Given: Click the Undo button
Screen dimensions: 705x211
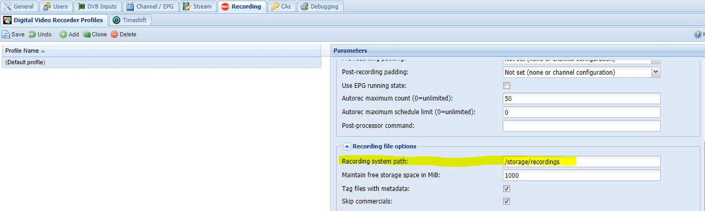Looking at the screenshot, I should pyautogui.click(x=40, y=34).
